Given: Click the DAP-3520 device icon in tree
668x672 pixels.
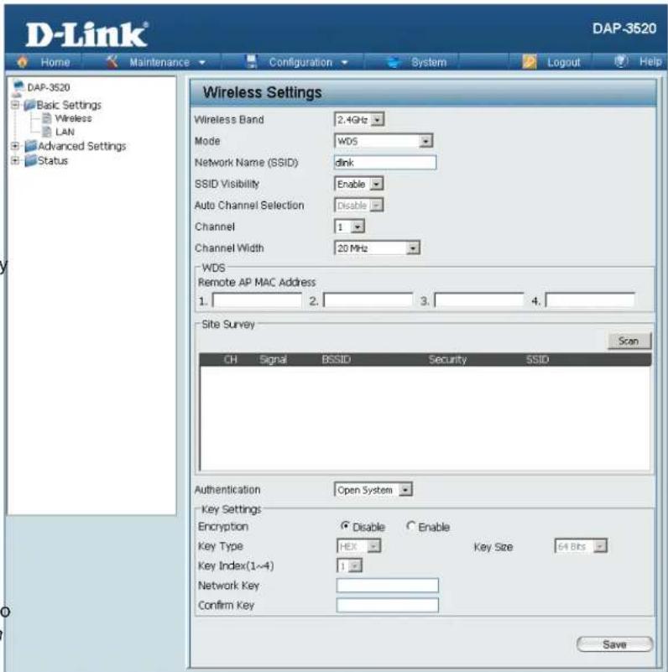Looking at the screenshot, I should tap(18, 87).
